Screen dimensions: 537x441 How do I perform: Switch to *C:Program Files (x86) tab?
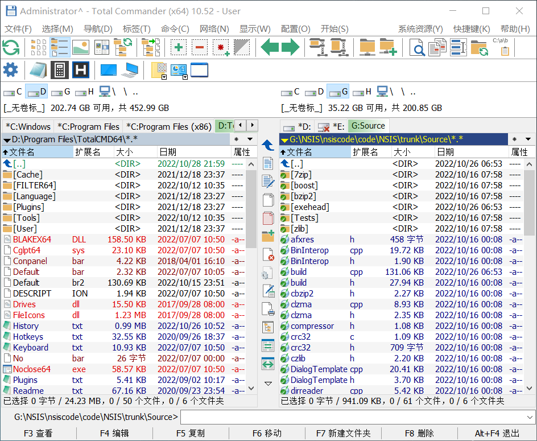pos(169,126)
